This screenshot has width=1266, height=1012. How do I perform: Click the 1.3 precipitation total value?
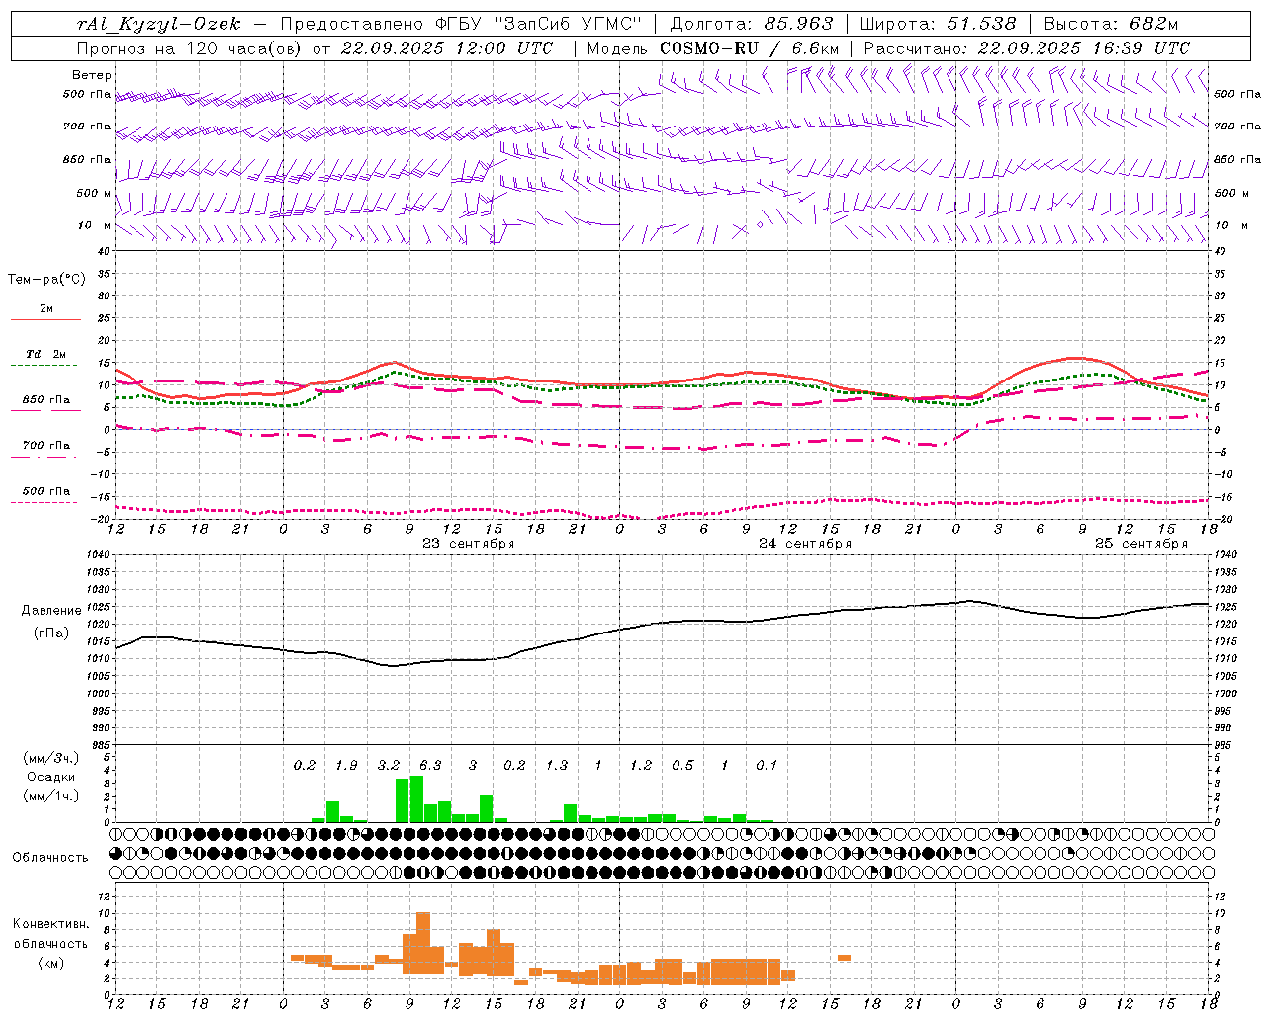coord(557,765)
